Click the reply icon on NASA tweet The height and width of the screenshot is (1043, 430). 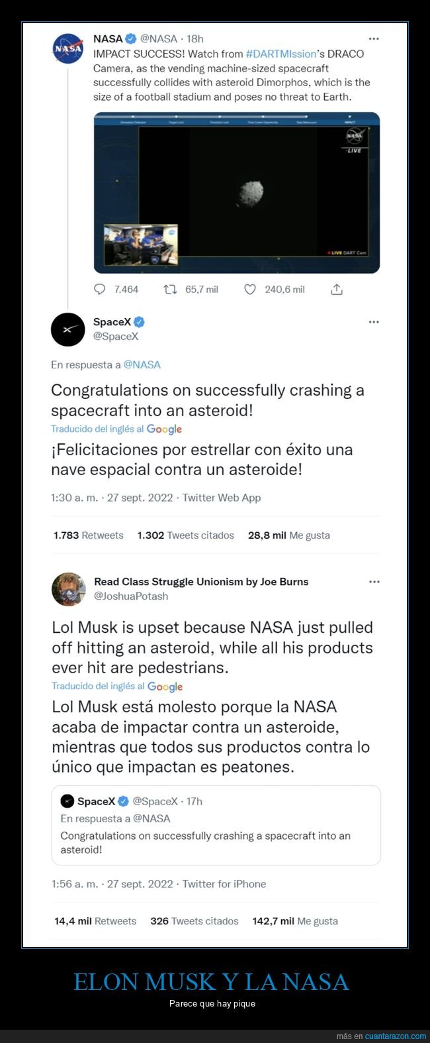[x=100, y=290]
